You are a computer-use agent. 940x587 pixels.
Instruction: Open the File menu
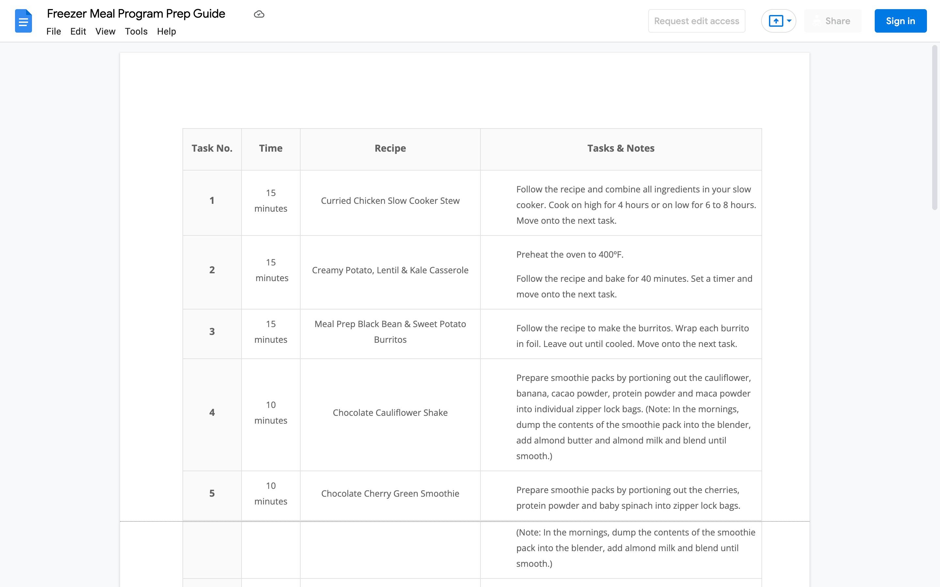pos(54,31)
